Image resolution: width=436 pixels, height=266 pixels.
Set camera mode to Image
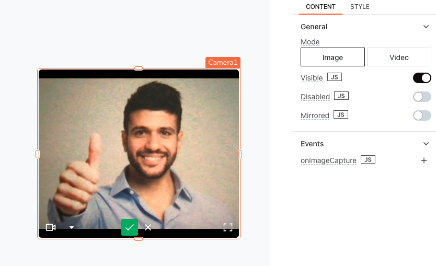point(332,57)
